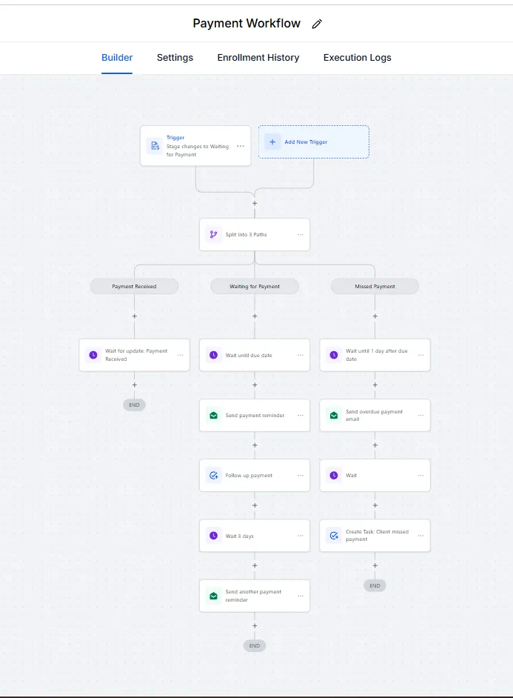Select the Wait 3 days step text
Viewport: 513px width, 698px height.
tap(239, 536)
